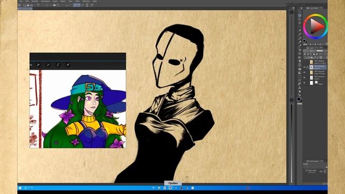Click the Color Wheel palette tab
This screenshot has width=345, height=194.
(x=314, y=8)
